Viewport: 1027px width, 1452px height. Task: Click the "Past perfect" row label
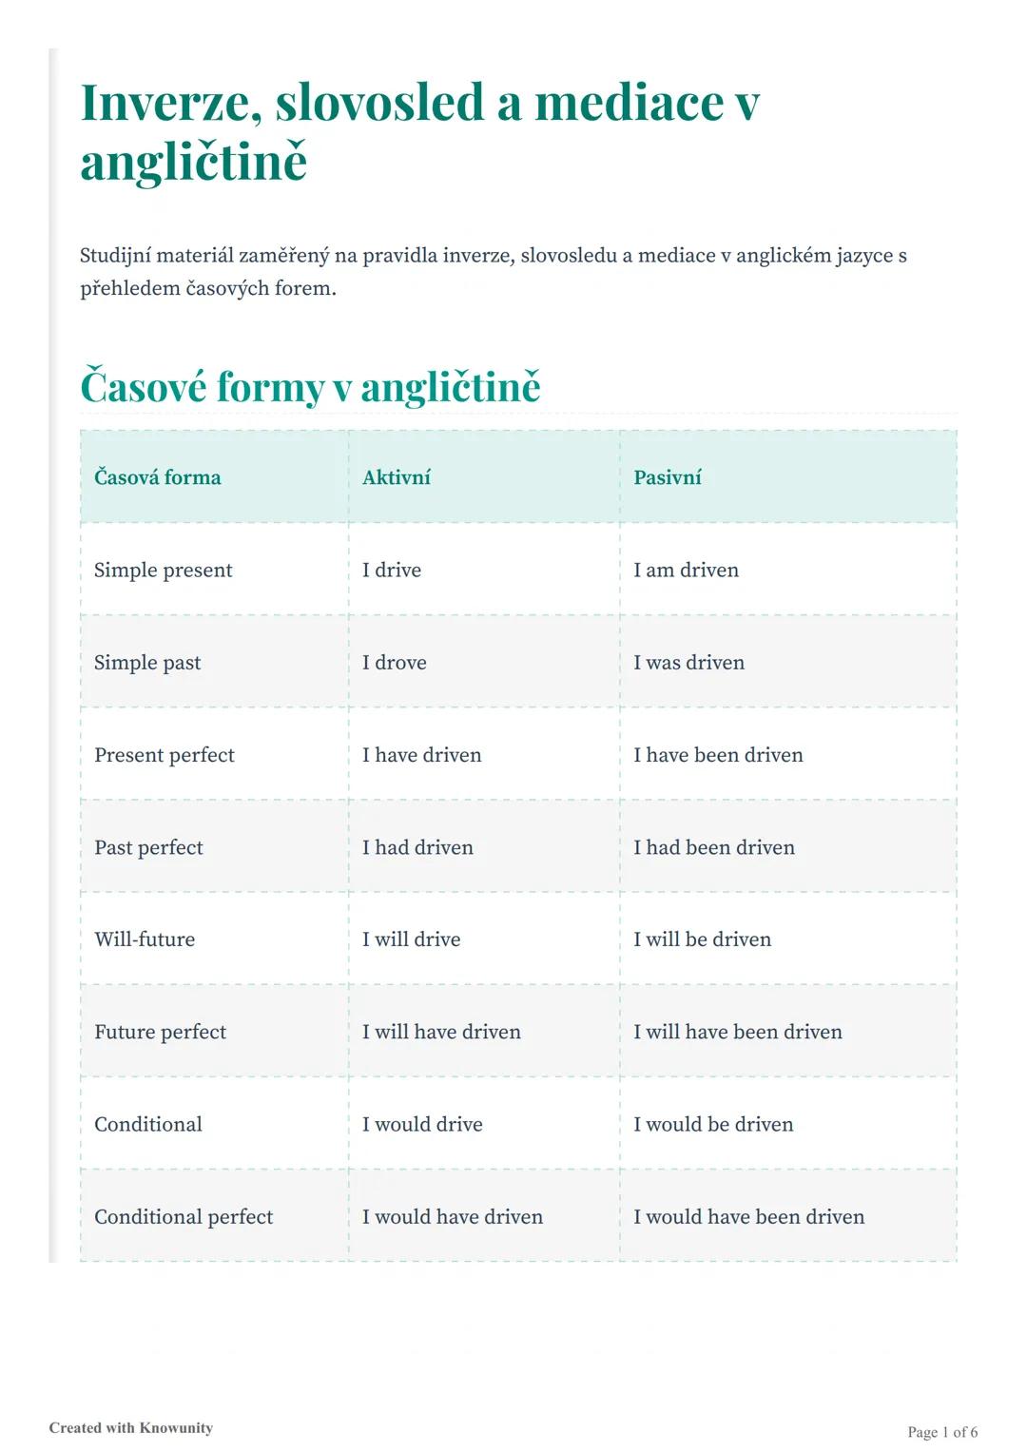tap(148, 847)
